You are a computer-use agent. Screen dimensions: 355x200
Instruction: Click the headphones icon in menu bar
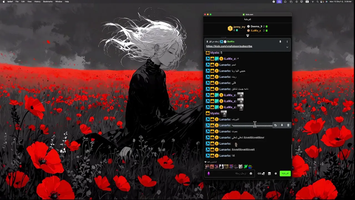click(285, 2)
